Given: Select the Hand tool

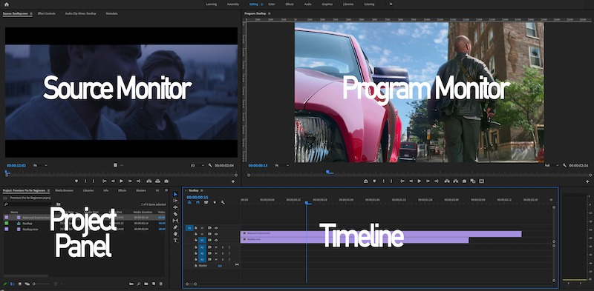Looking at the screenshot, I should point(175,233).
